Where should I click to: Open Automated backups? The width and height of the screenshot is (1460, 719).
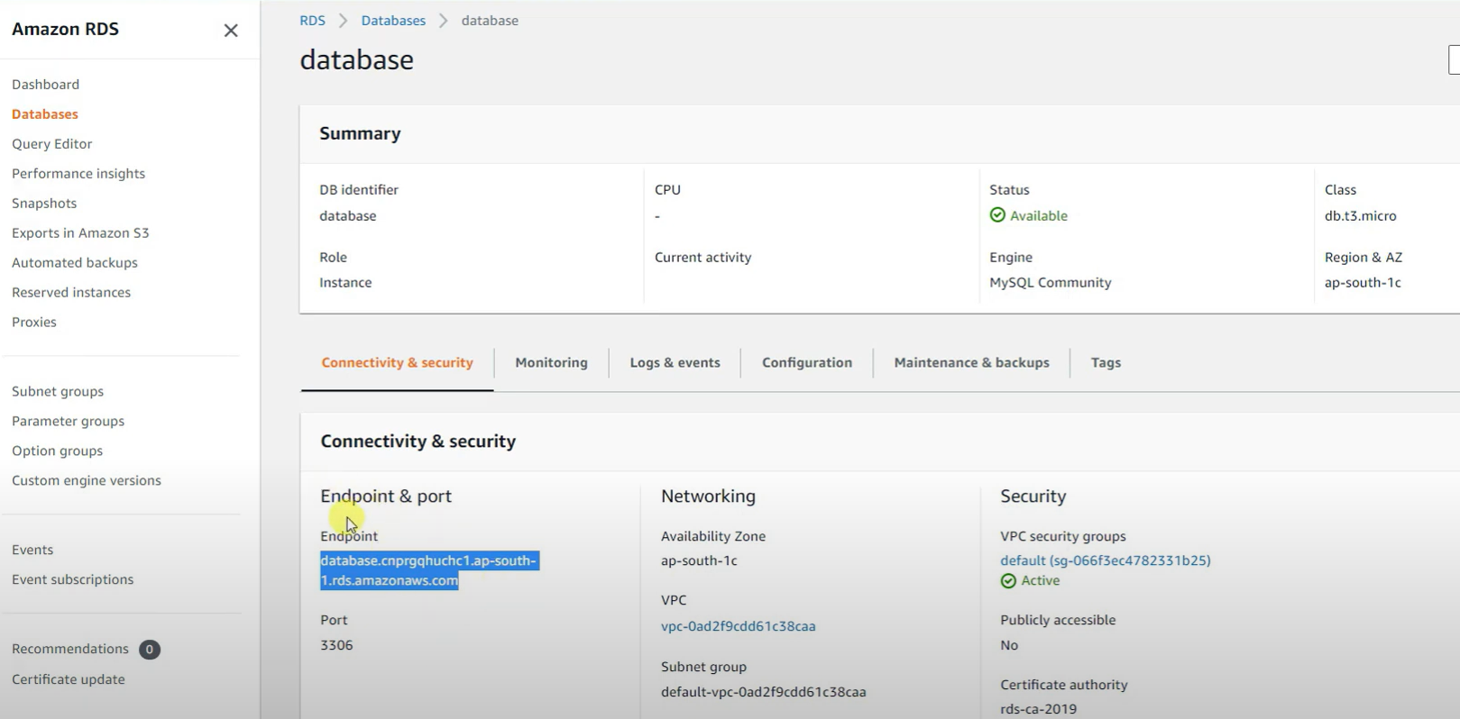pyautogui.click(x=75, y=263)
